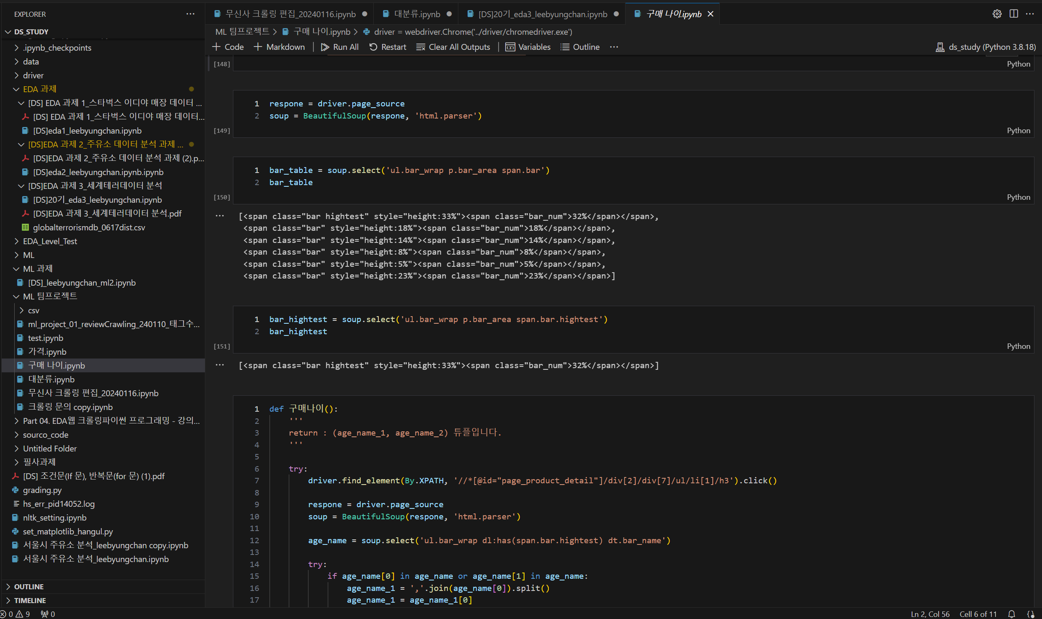The height and width of the screenshot is (619, 1042).
Task: Open the notebook Outline
Action: tap(580, 47)
